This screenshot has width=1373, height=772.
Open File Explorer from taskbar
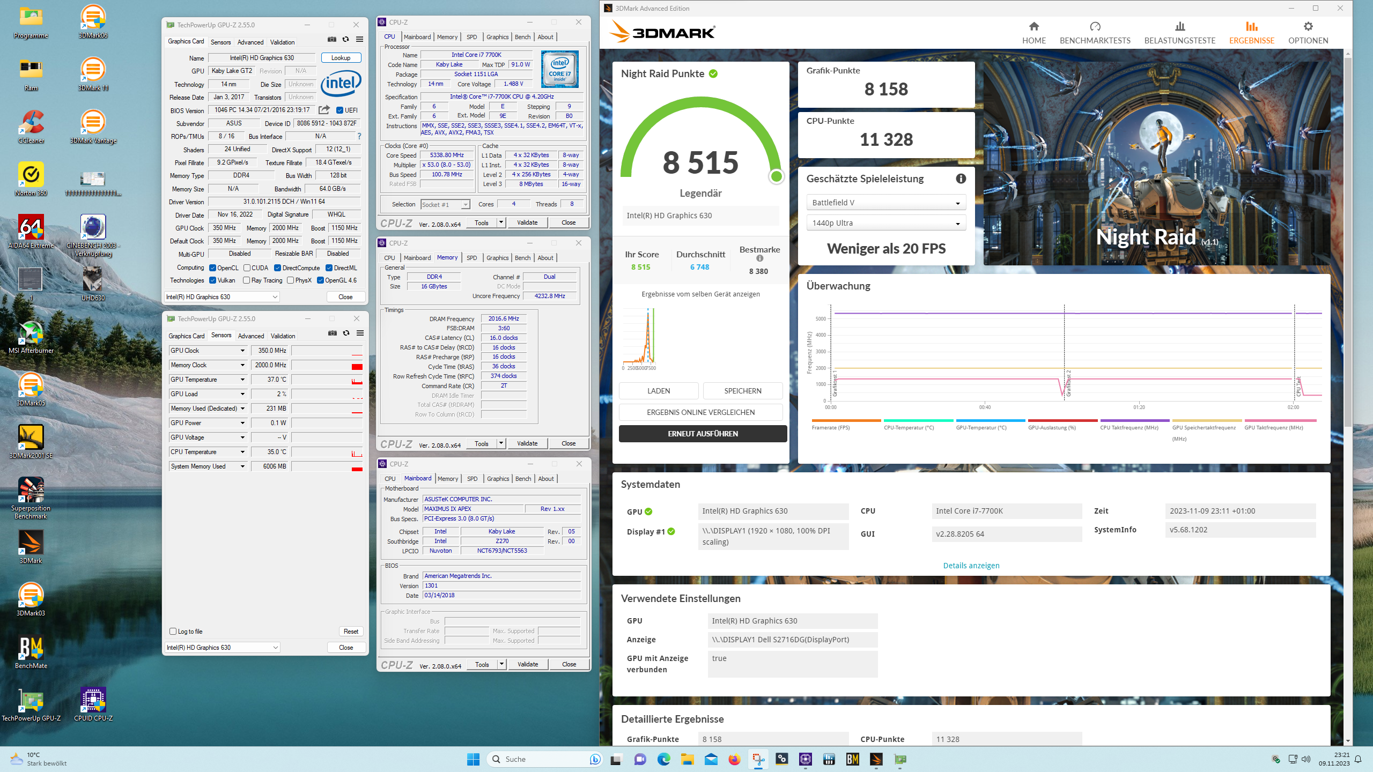687,759
